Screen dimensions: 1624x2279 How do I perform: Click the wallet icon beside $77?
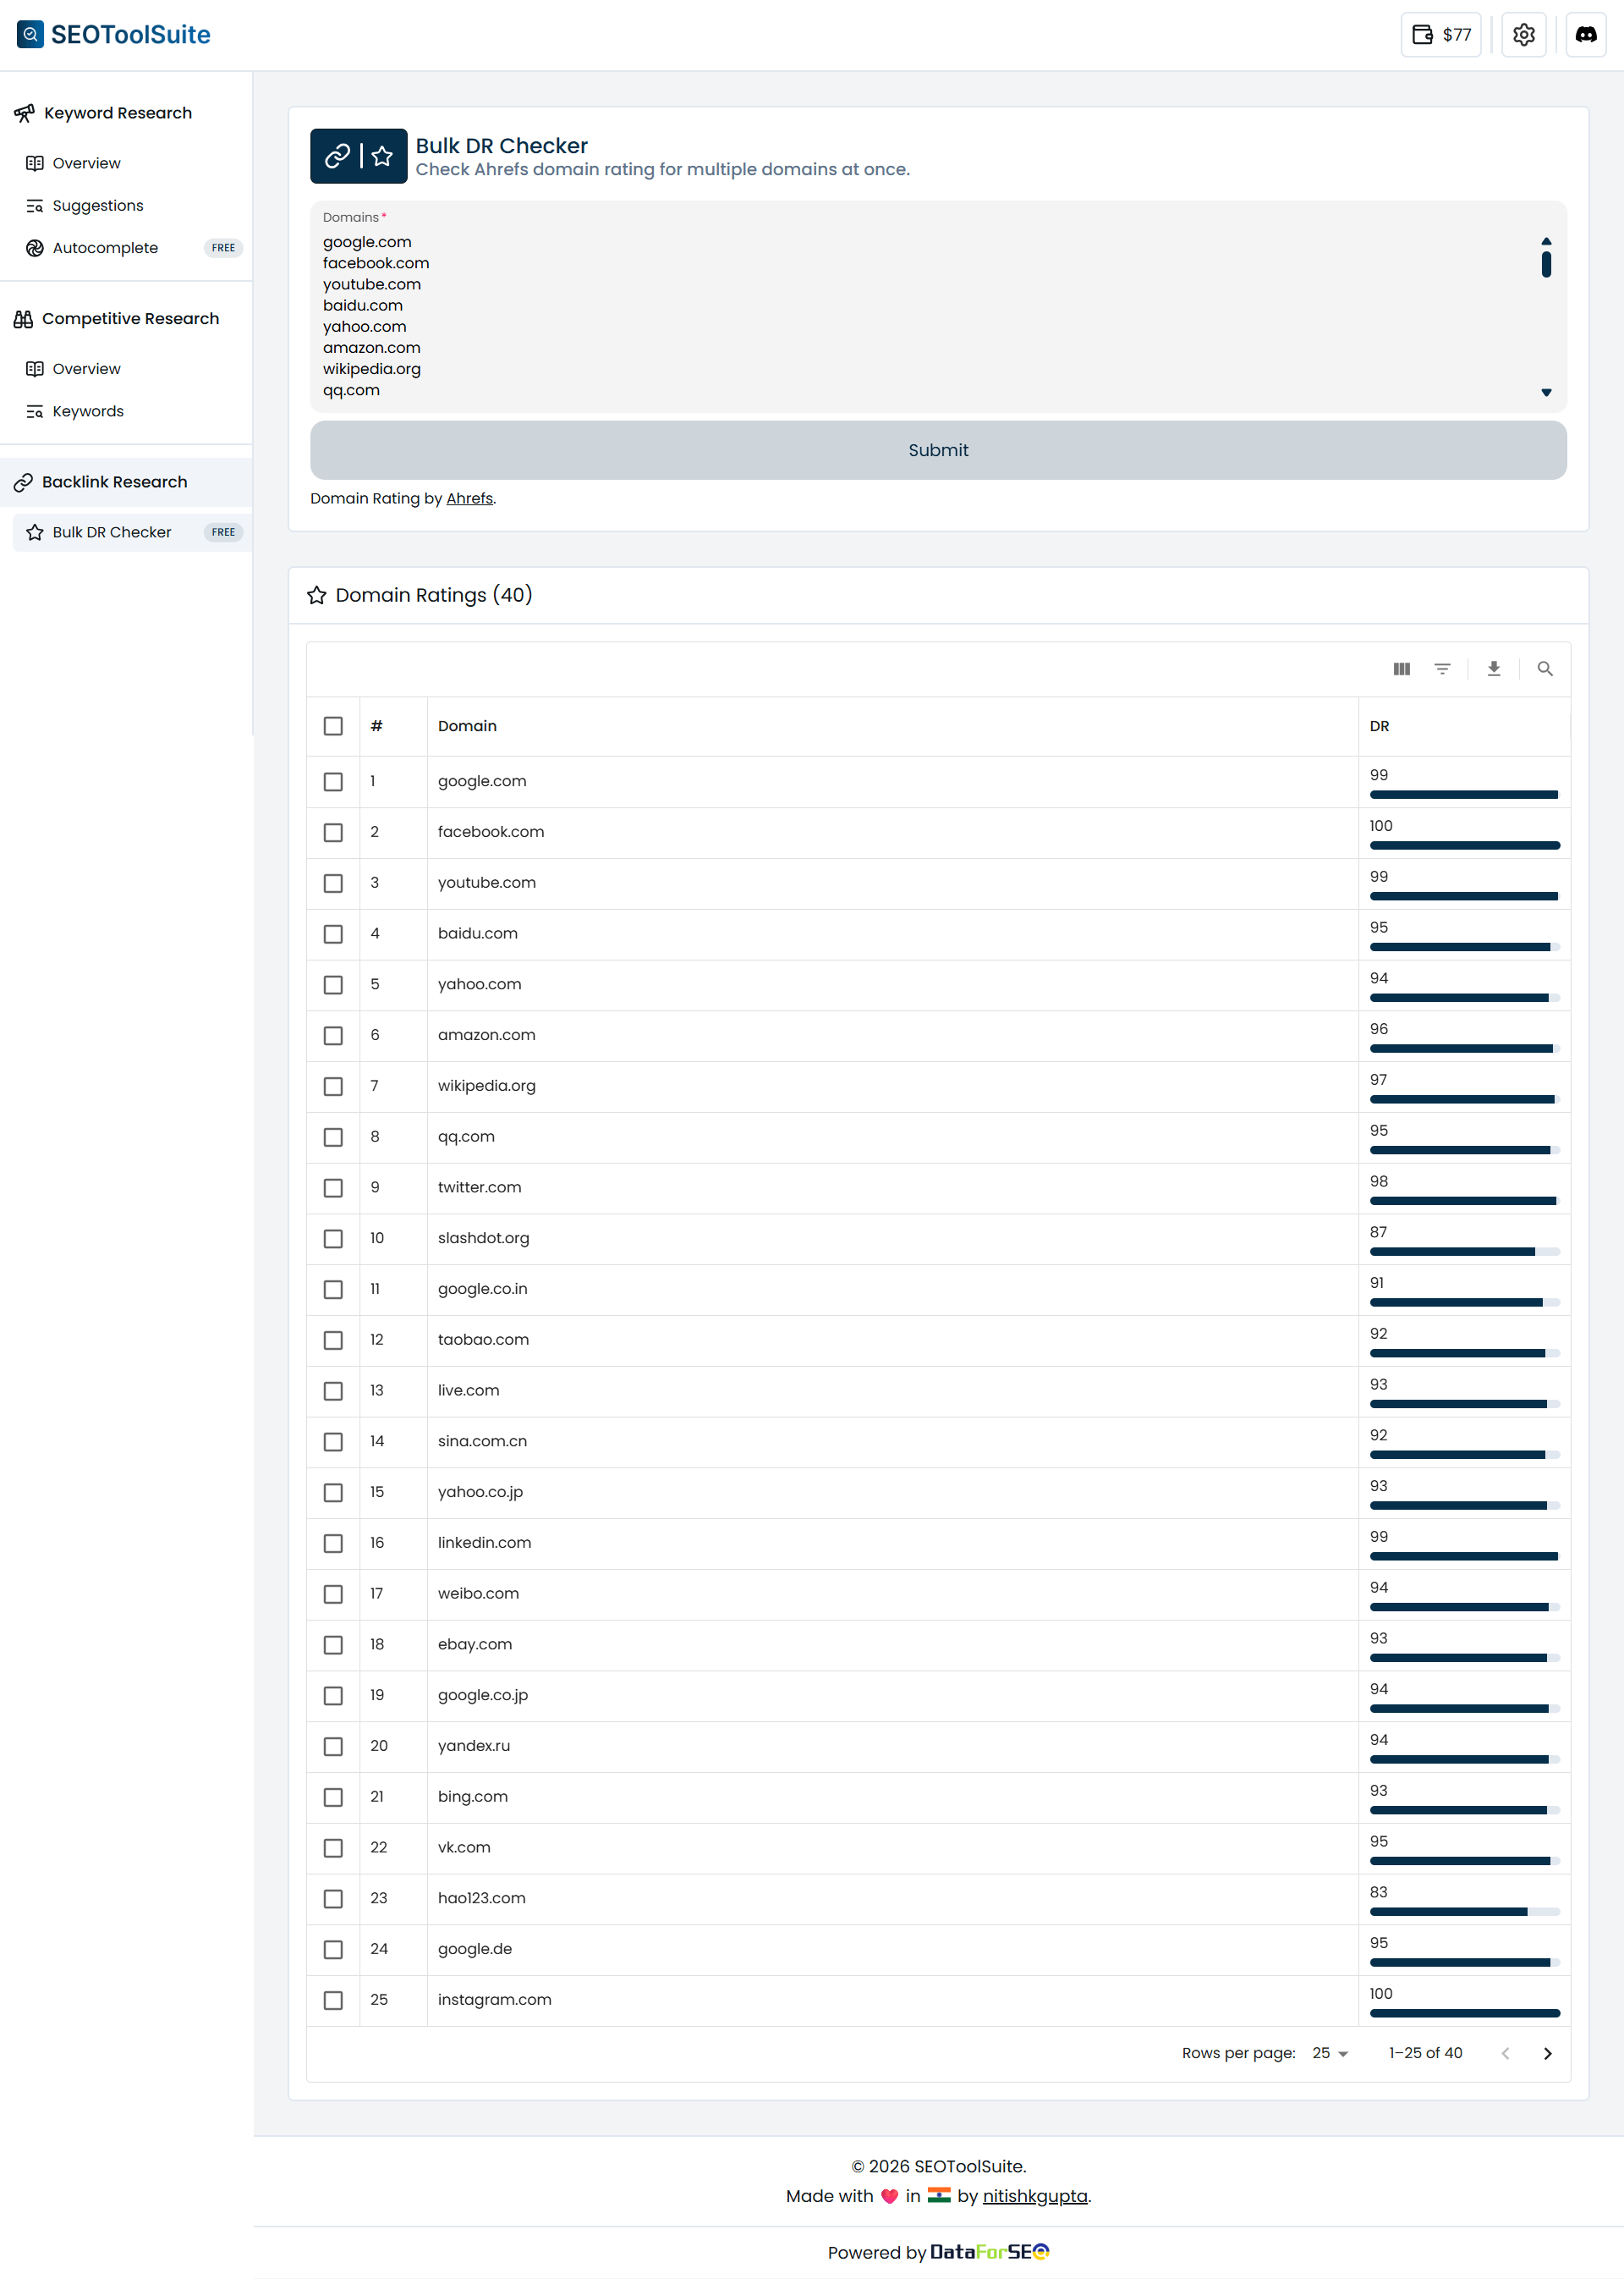(1422, 35)
